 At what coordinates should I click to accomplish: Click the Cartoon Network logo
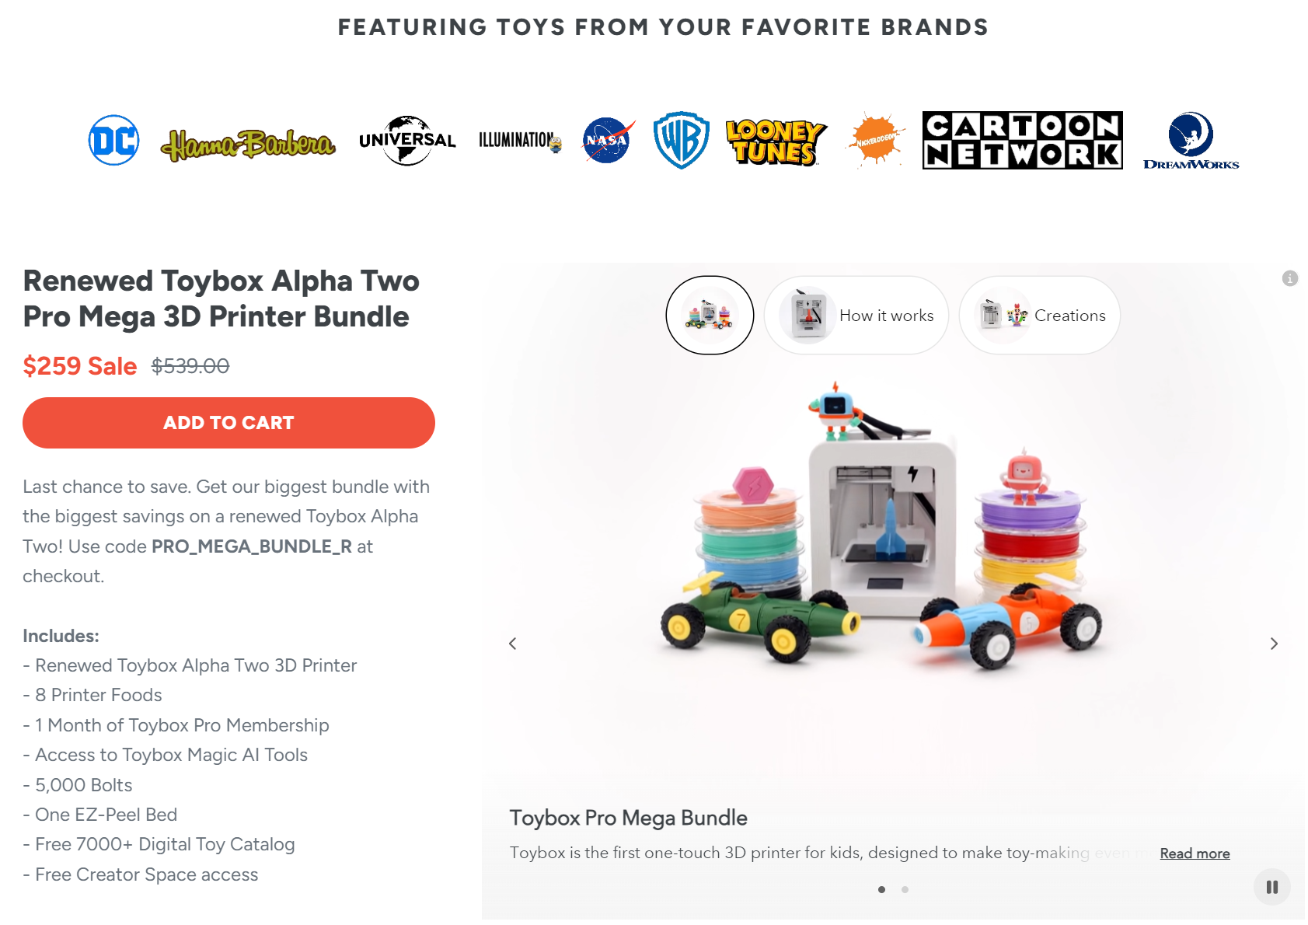coord(1023,140)
